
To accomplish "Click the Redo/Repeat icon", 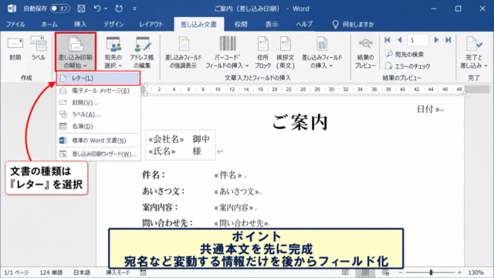I will click(x=119, y=8).
